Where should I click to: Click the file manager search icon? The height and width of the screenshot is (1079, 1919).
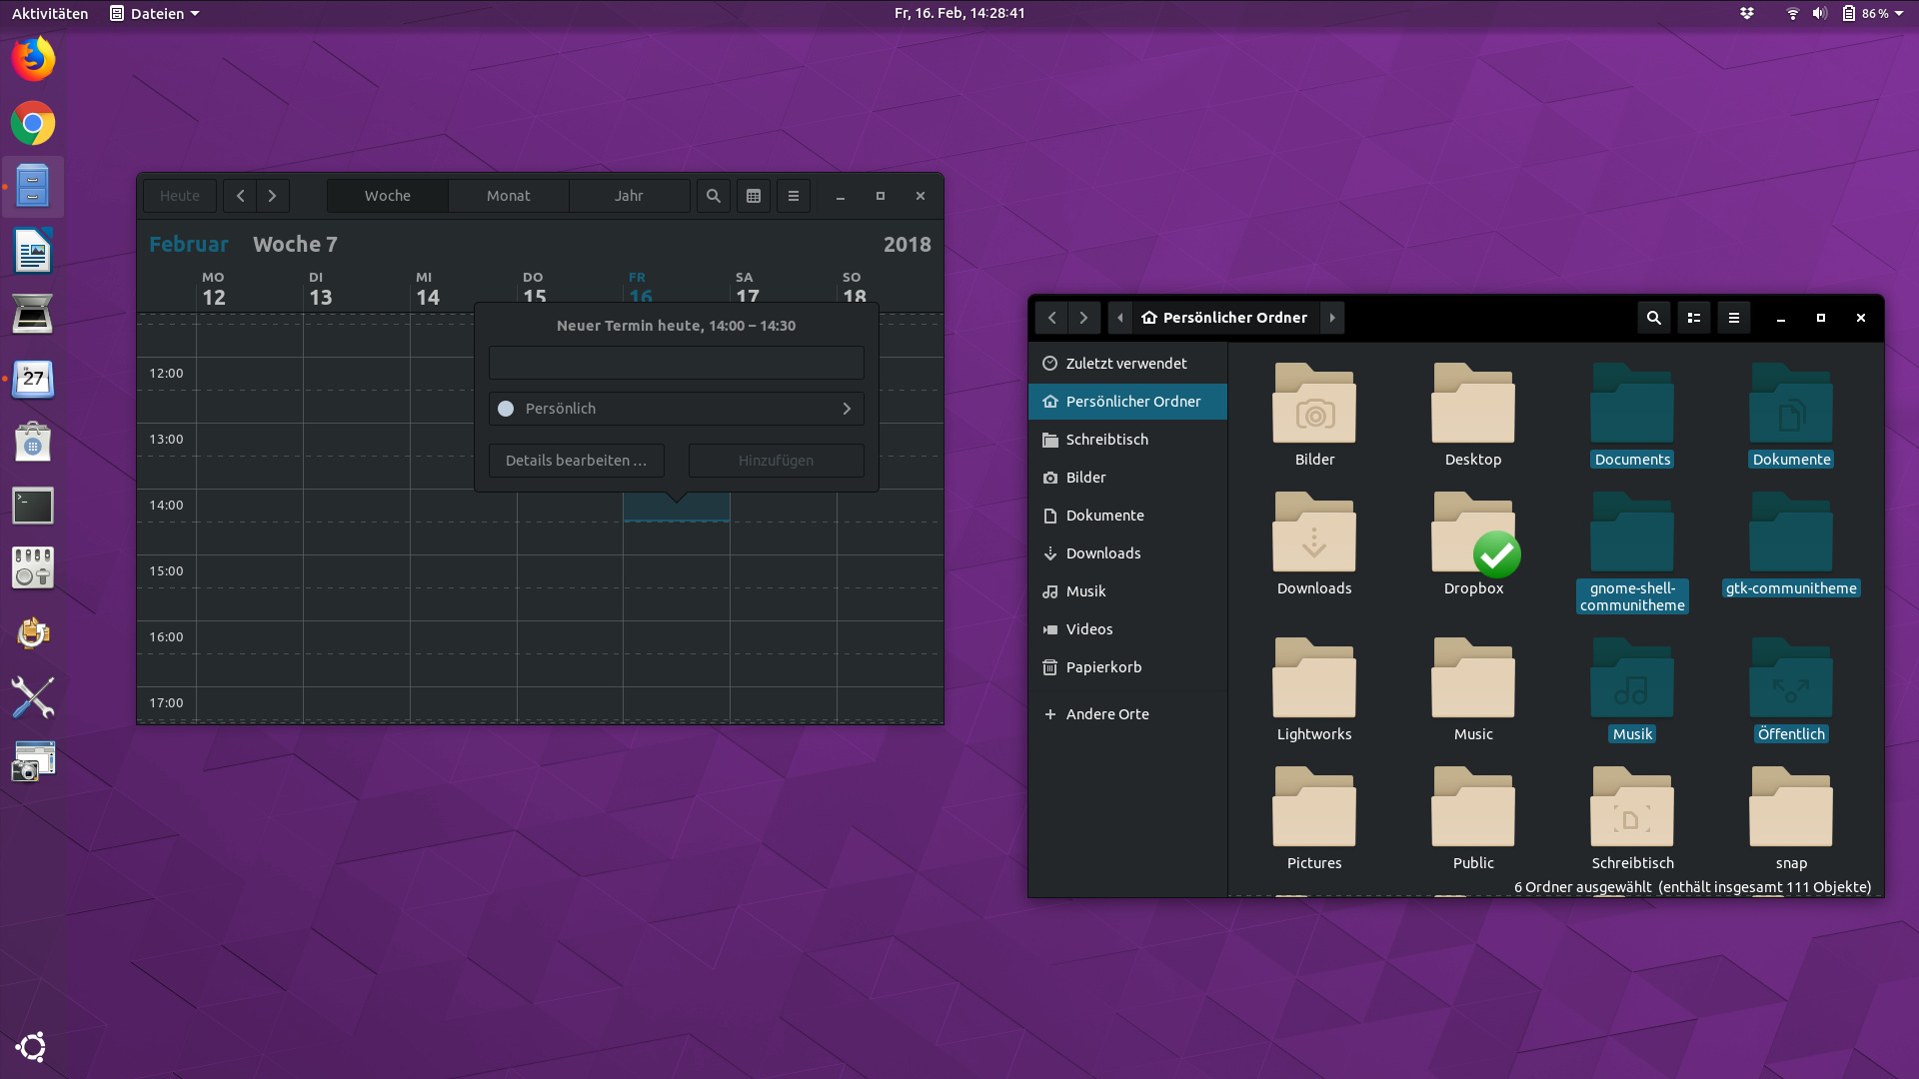pyautogui.click(x=1654, y=318)
